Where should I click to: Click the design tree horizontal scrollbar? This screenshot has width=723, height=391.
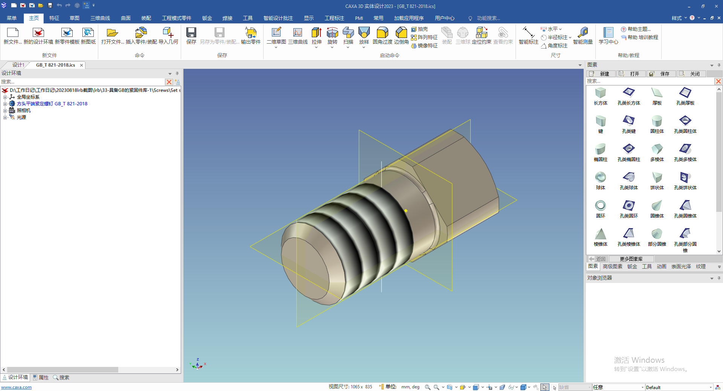(x=63, y=370)
